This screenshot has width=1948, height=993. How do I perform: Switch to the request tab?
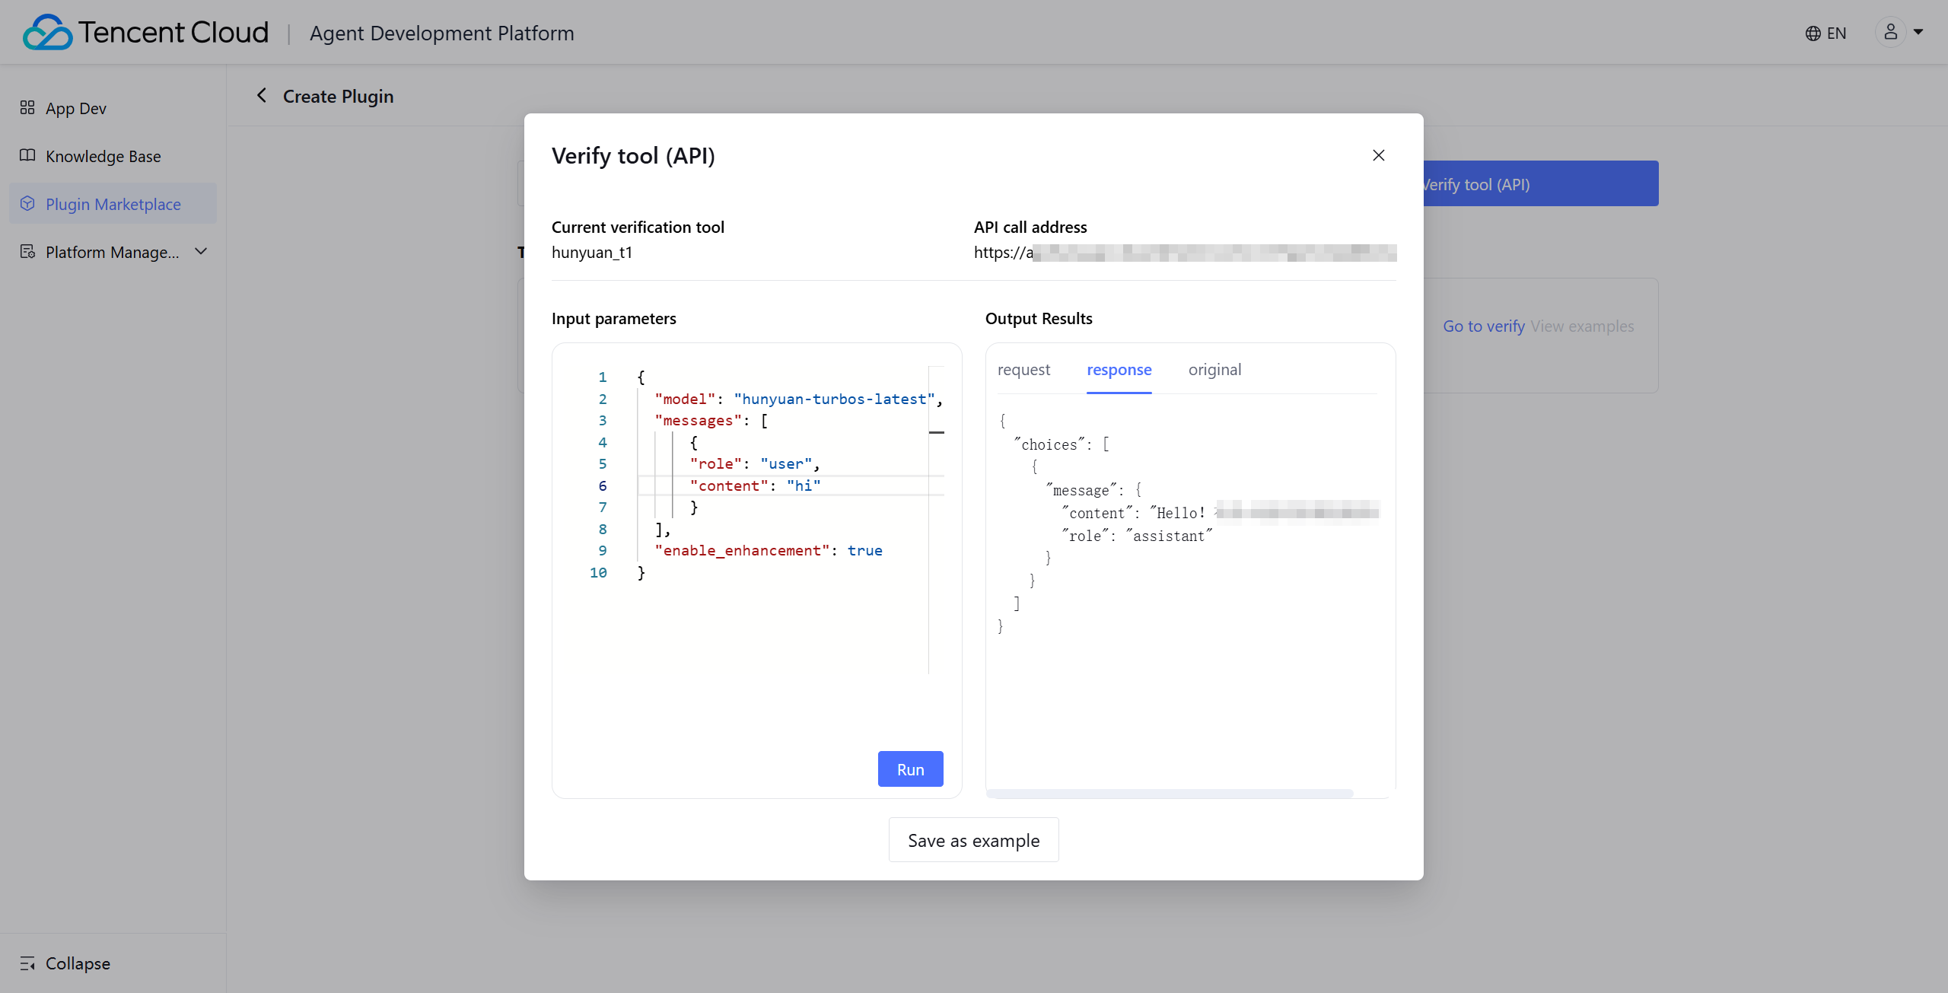1023,370
